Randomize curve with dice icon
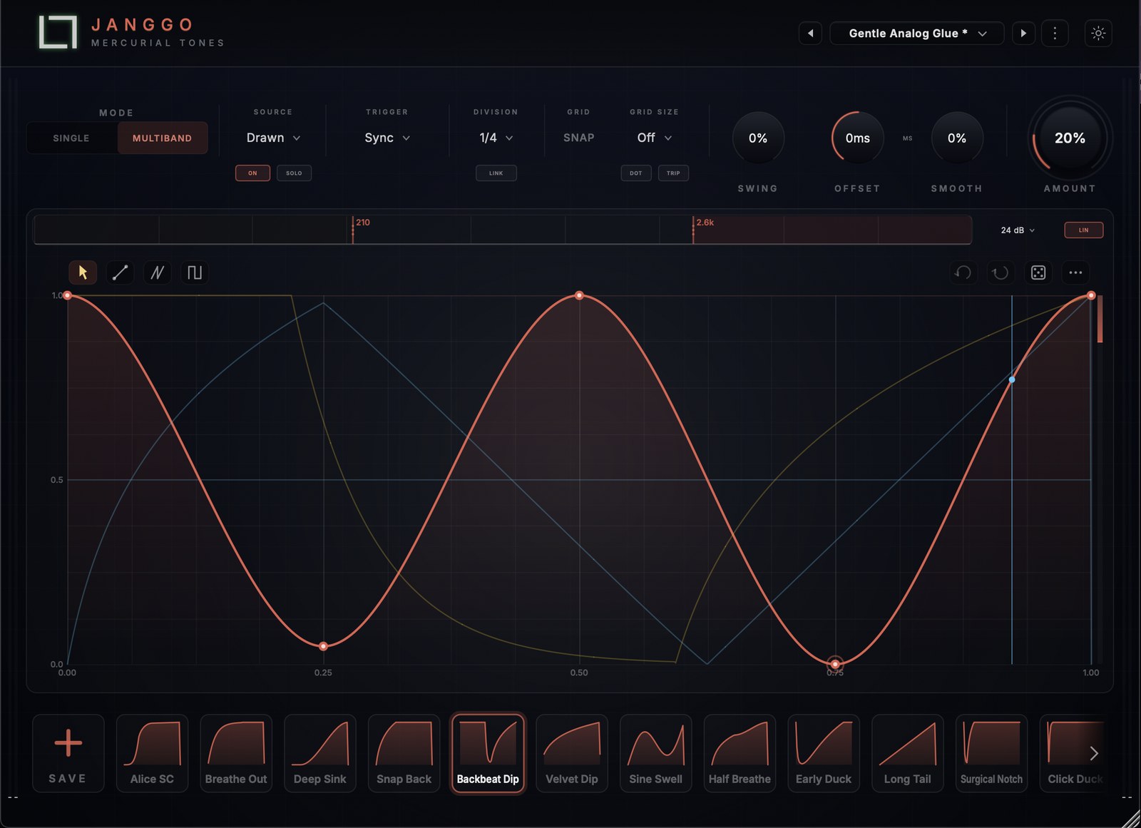Viewport: 1141px width, 828px height. (1038, 272)
